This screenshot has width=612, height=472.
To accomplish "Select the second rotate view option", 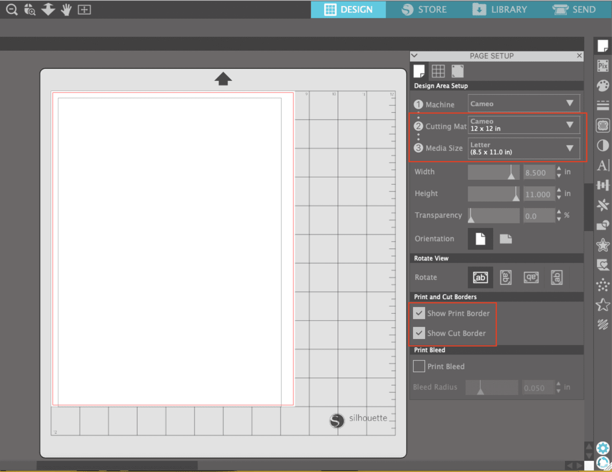I will tap(506, 277).
